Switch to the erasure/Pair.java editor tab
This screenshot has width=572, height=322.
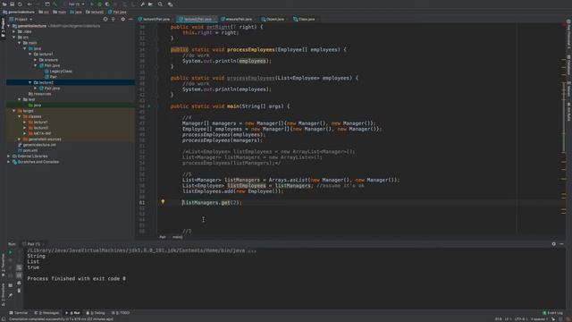tap(237, 19)
